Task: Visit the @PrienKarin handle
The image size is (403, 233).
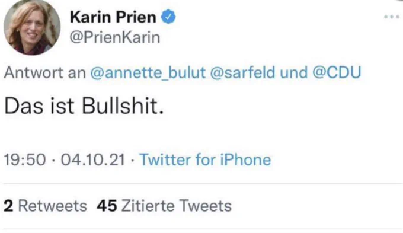Action: coord(115,37)
